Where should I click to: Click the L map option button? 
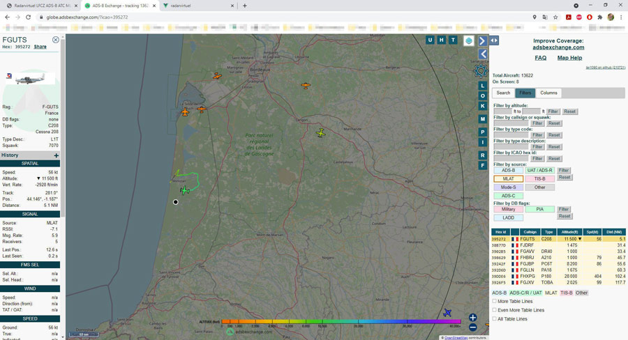click(483, 86)
